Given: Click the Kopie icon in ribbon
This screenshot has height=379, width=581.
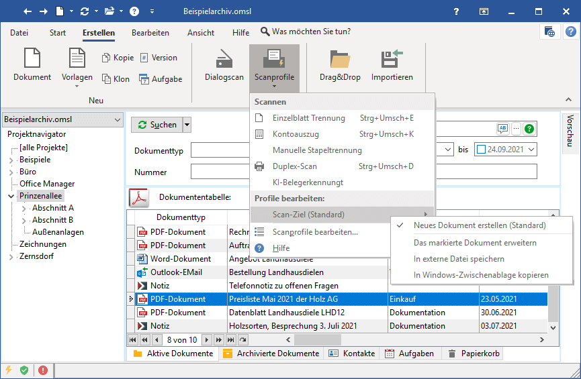Looking at the screenshot, I should pyautogui.click(x=106, y=58).
